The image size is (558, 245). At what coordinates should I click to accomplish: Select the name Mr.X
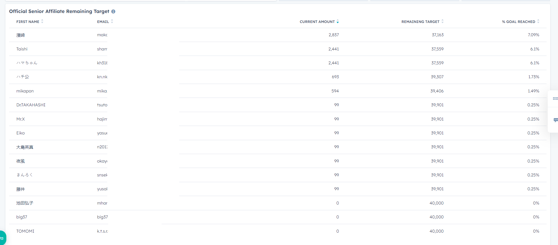[21, 119]
